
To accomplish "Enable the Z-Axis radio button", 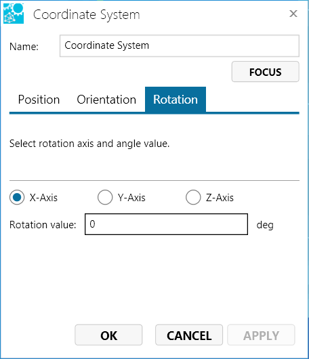I will (193, 197).
